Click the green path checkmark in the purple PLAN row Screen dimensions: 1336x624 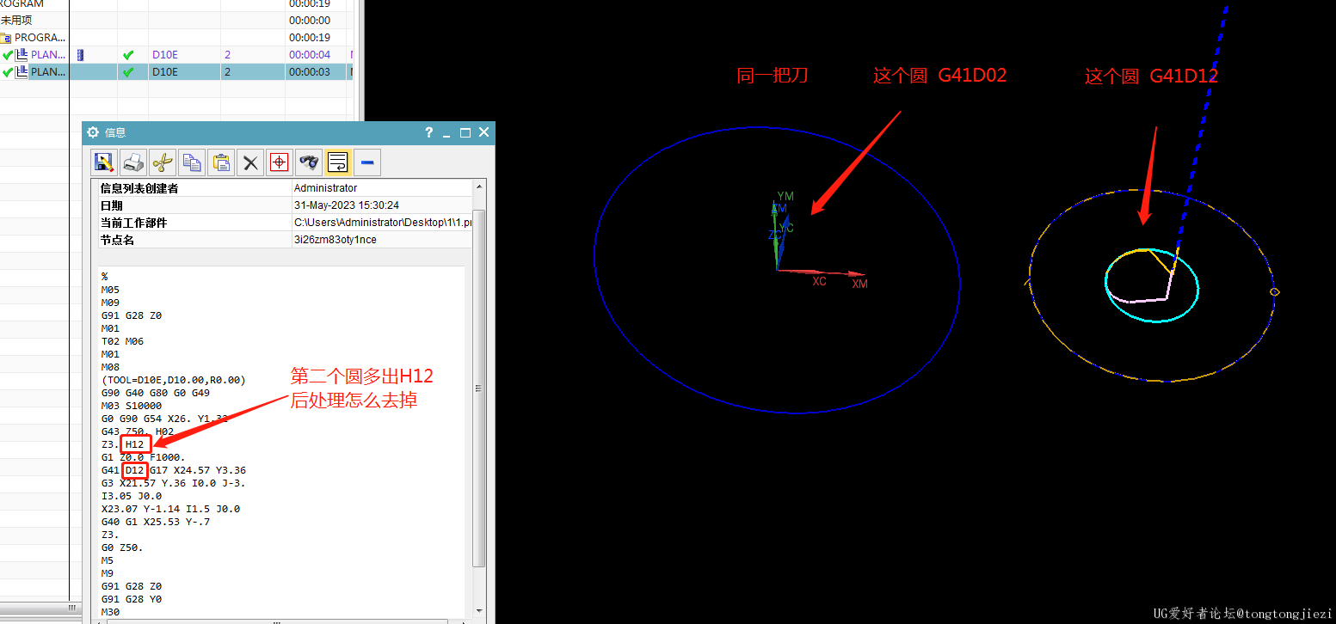[129, 55]
